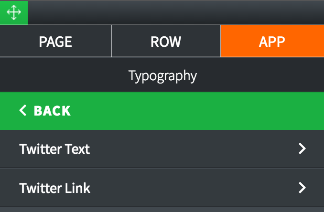Viewport: 324px width, 212px height.
Task: Open Twitter Text typography settings
Action: [162, 149]
